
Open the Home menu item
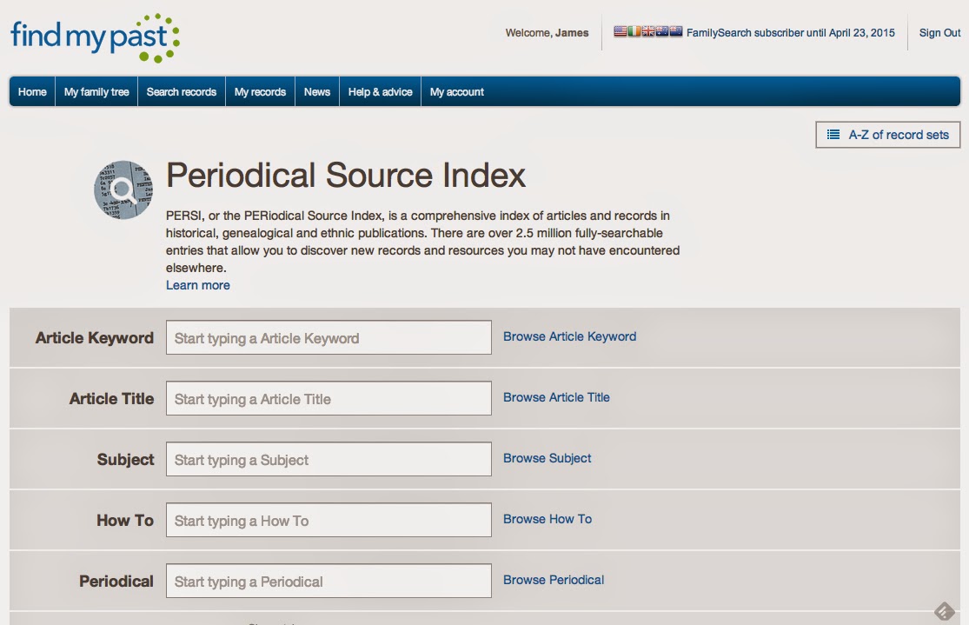pos(32,91)
